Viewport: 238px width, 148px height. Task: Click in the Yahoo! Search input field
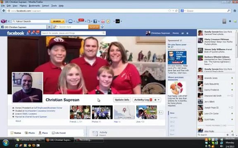31,21
